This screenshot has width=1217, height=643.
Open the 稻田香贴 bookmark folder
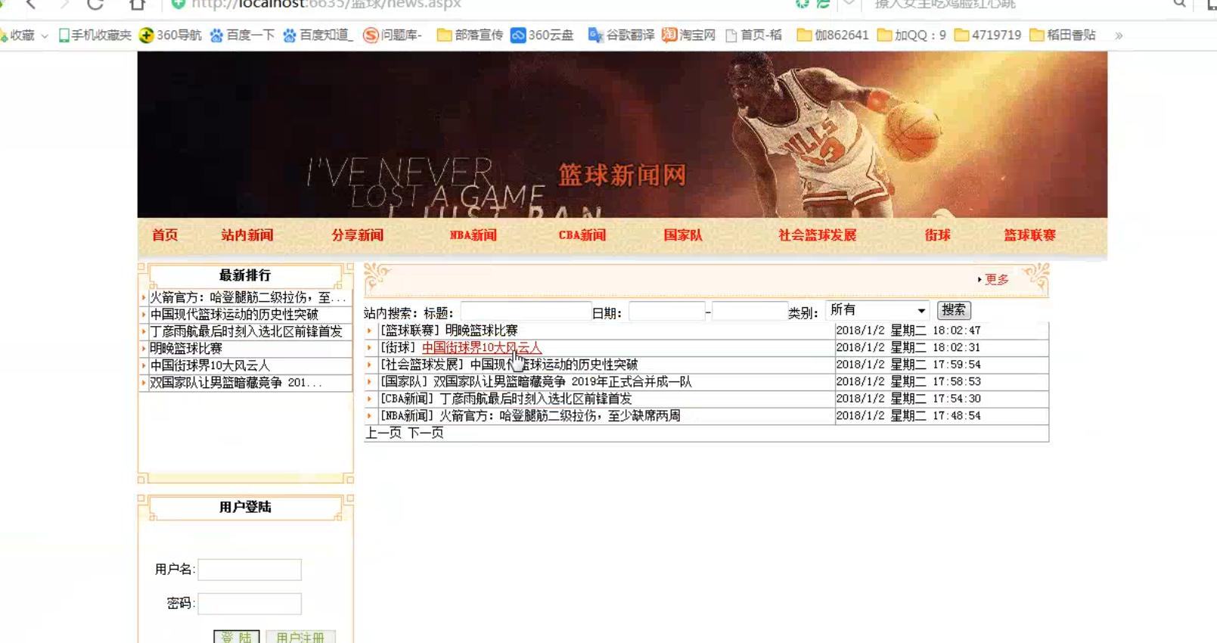tap(1063, 35)
